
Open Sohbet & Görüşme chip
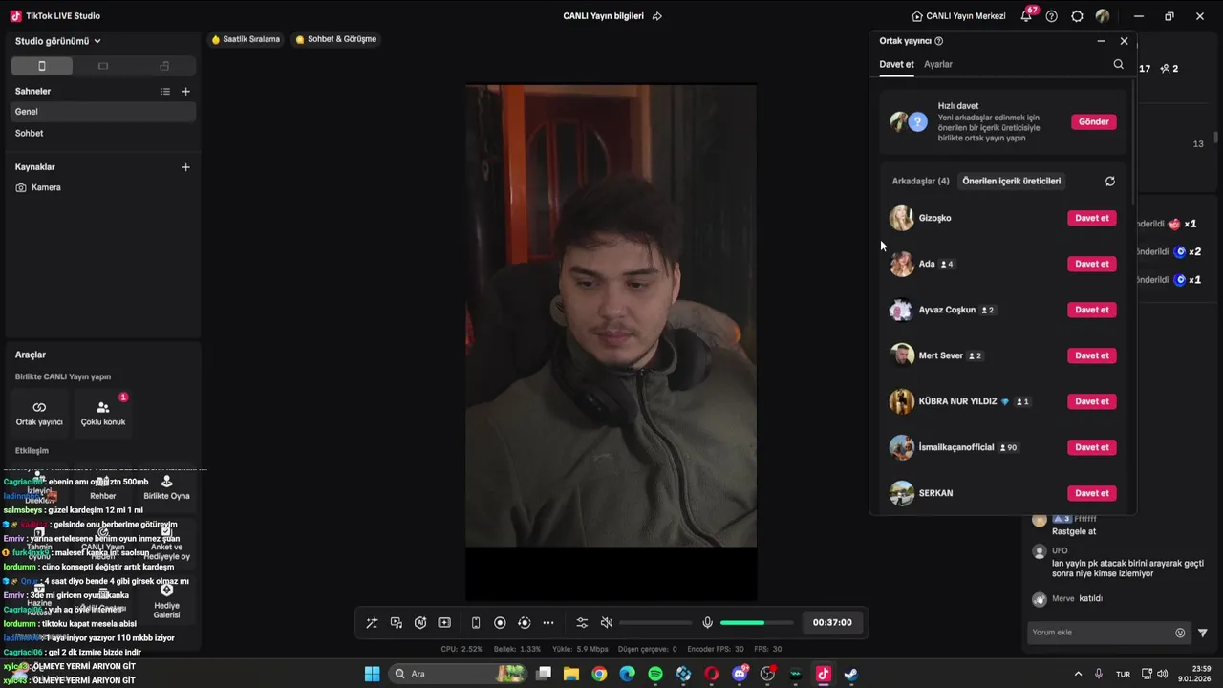336,39
